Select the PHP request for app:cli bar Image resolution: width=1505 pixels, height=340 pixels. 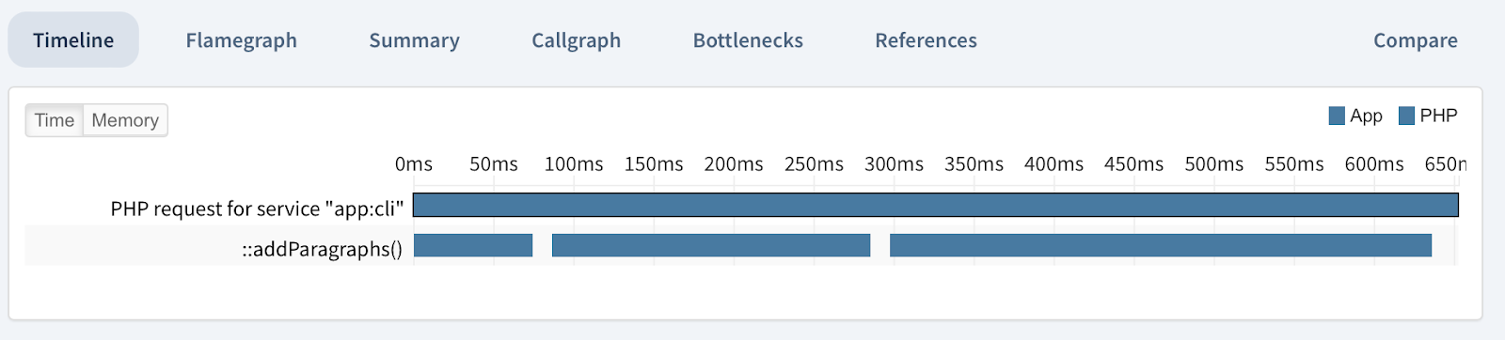pos(936,205)
